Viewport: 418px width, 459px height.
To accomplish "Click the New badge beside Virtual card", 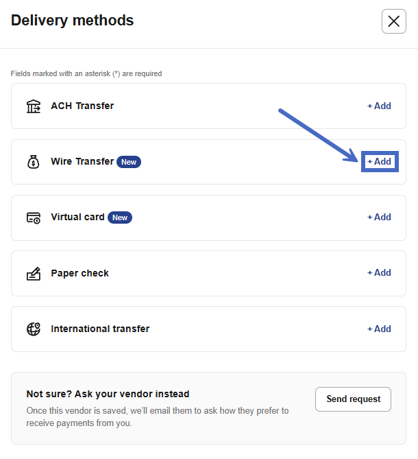I will [x=119, y=217].
